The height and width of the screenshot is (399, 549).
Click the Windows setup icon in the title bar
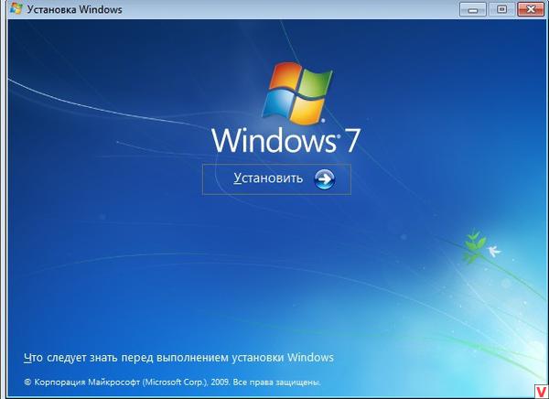pos(16,9)
